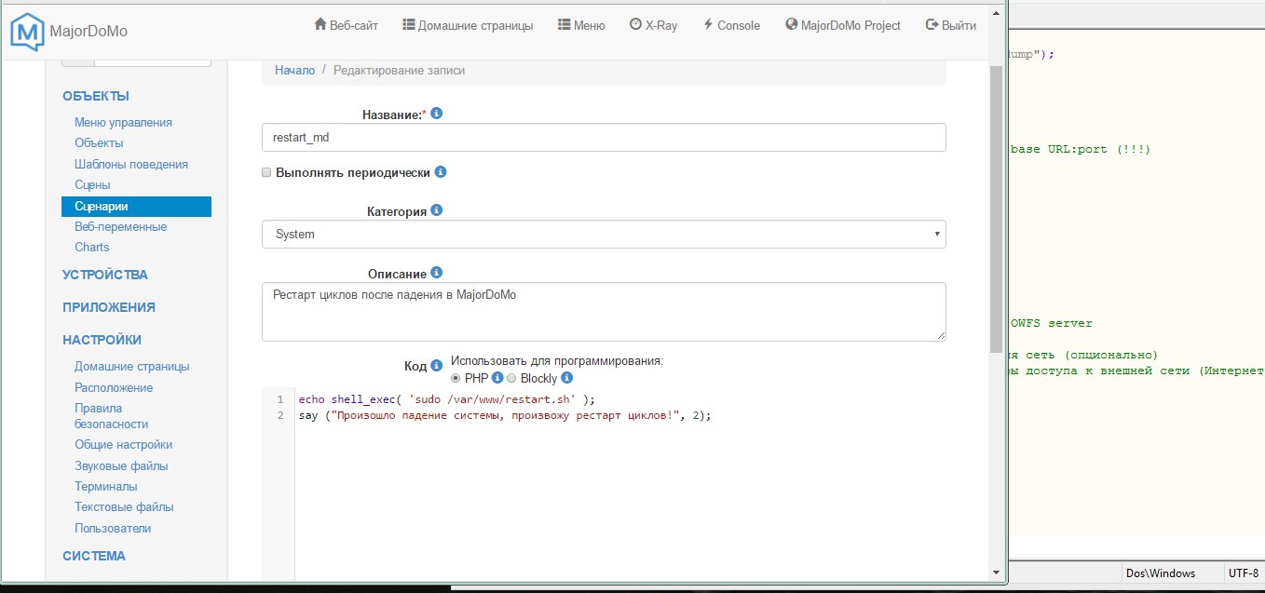Open Общие настройки in the sidebar
The height and width of the screenshot is (593, 1265).
[123, 445]
